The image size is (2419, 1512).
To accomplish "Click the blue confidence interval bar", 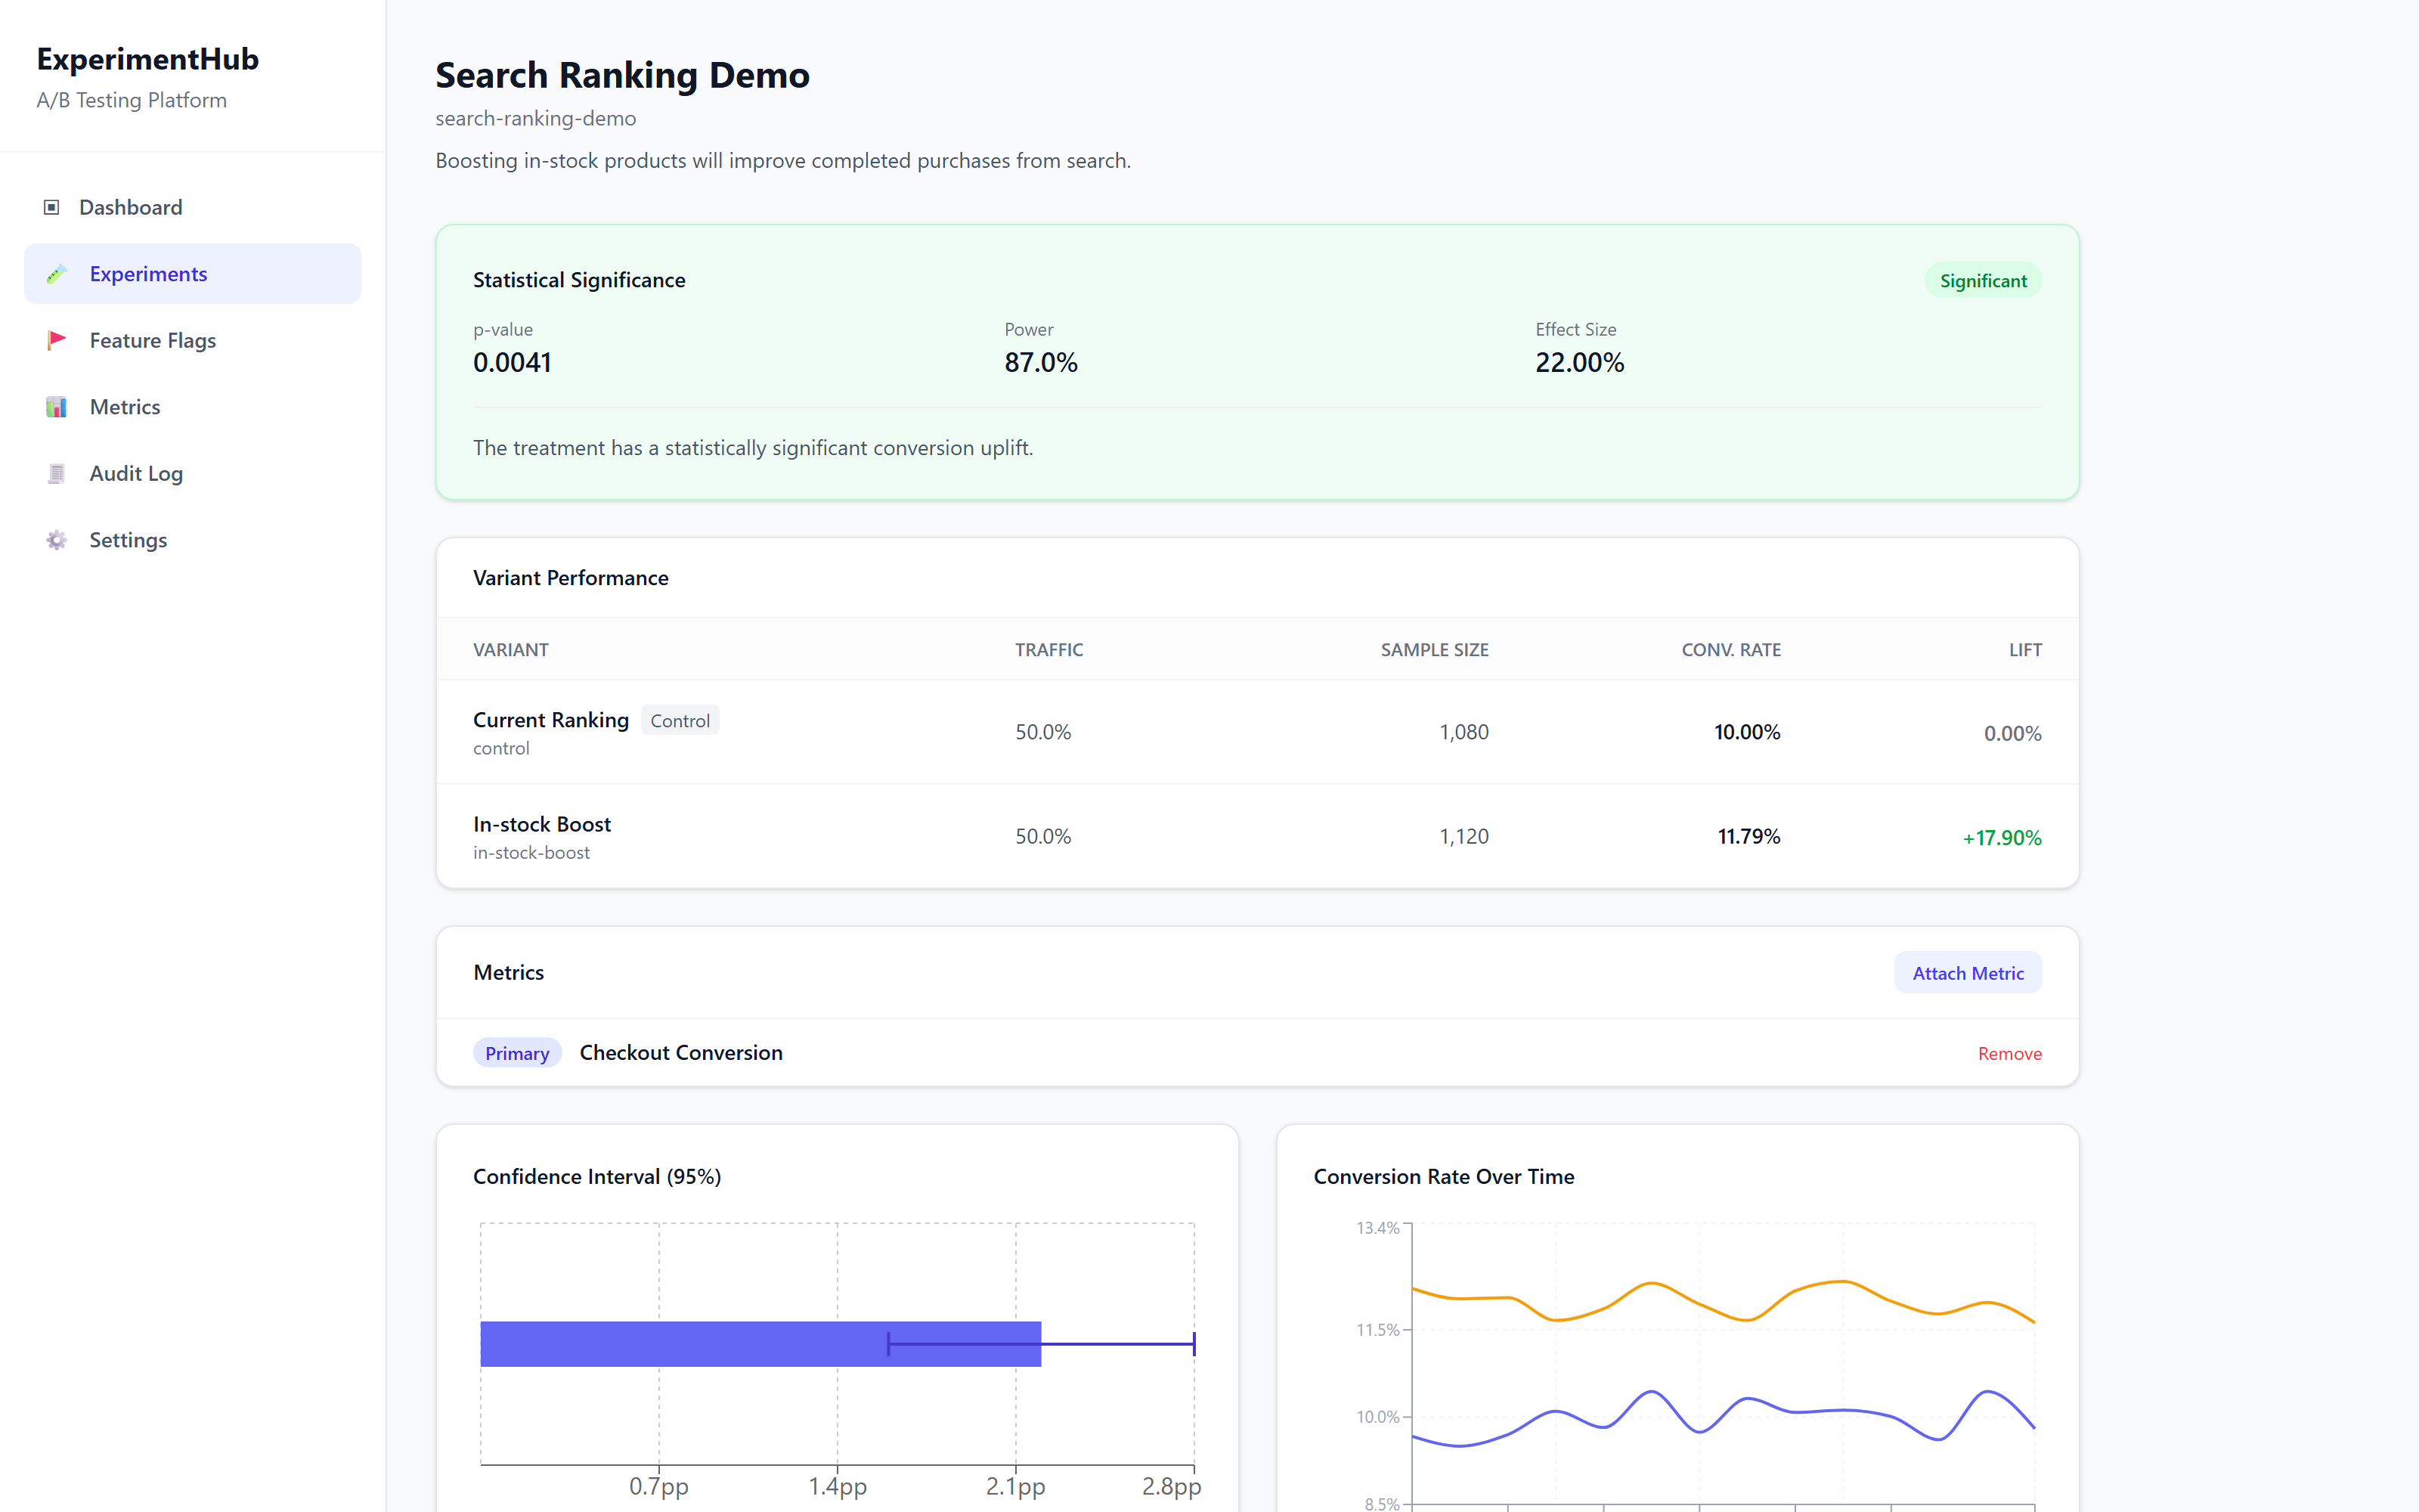I will tap(760, 1344).
